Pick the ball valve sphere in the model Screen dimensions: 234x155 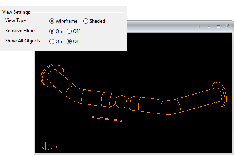[x=121, y=102]
